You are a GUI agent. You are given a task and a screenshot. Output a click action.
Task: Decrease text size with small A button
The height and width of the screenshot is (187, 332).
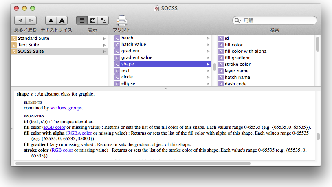pyautogui.click(x=51, y=20)
